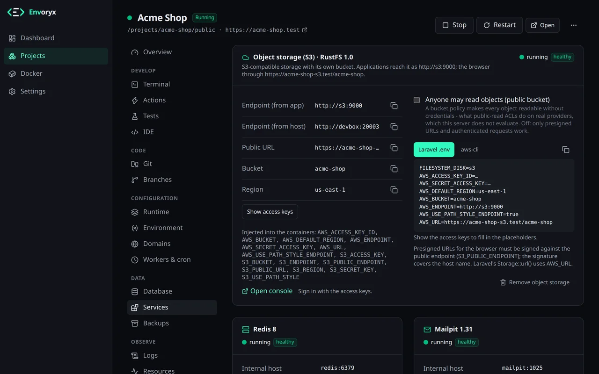Viewport: 599px width, 374px height.
Task: Click the external link icon beside acme-shop.test
Action: [305, 30]
